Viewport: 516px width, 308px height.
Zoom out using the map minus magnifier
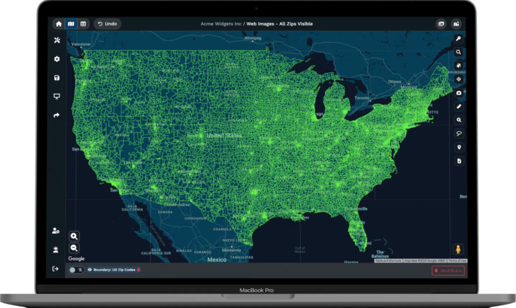click(x=74, y=248)
